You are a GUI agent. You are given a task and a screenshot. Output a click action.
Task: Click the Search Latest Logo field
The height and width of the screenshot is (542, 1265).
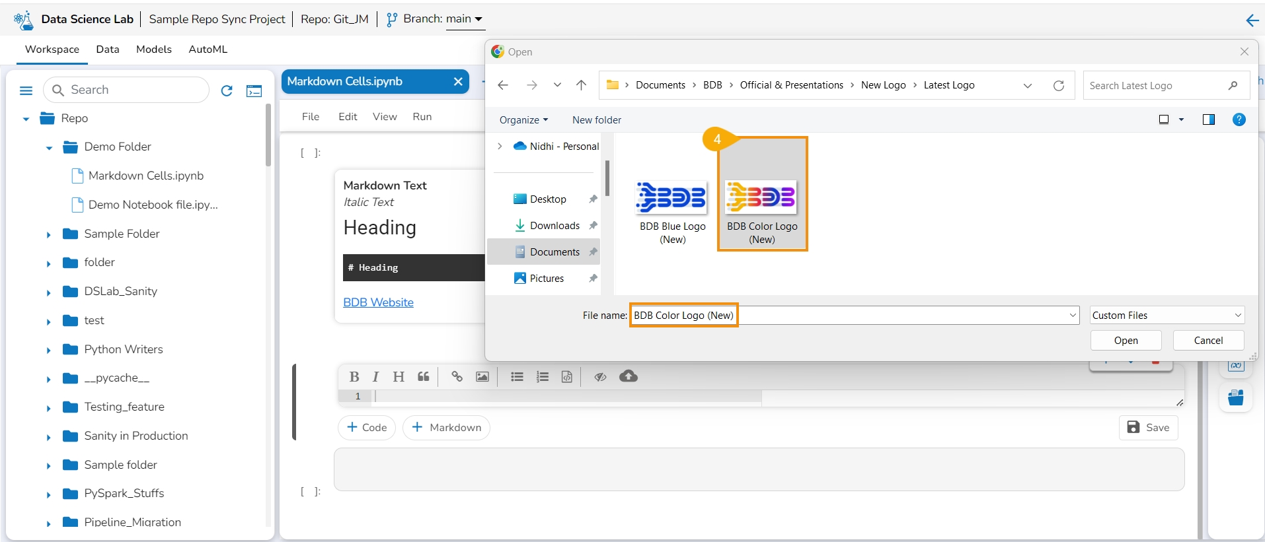click(1157, 86)
